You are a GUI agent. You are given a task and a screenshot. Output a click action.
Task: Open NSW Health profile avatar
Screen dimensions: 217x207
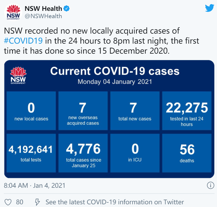click(13, 12)
